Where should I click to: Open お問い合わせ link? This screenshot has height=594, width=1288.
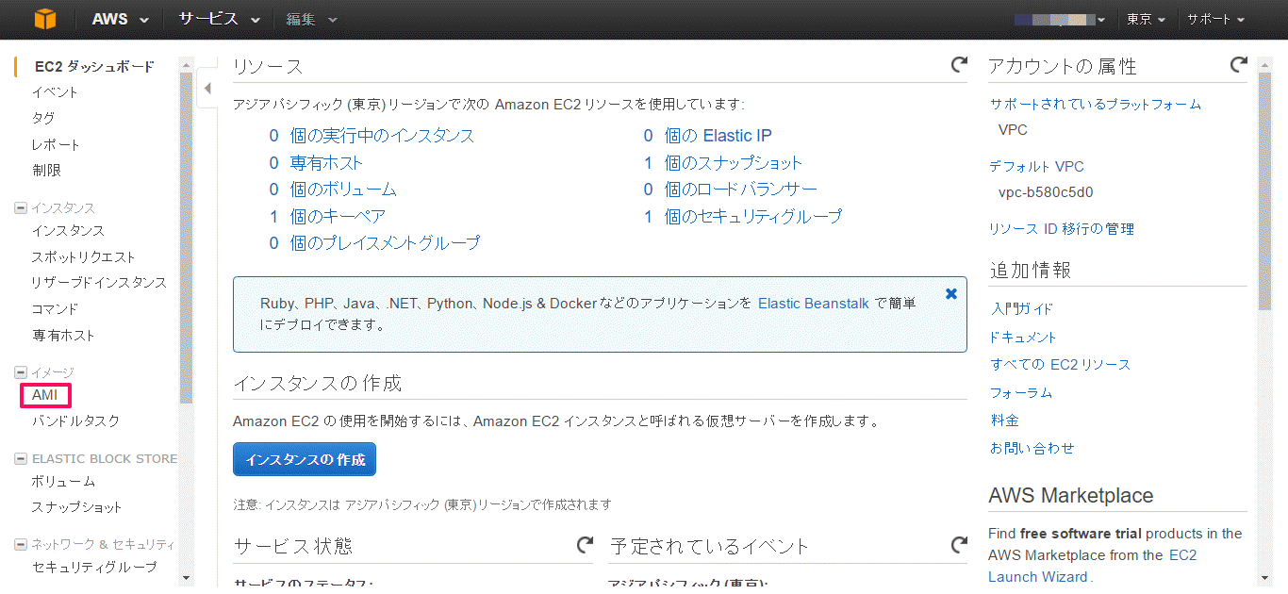click(x=1032, y=449)
